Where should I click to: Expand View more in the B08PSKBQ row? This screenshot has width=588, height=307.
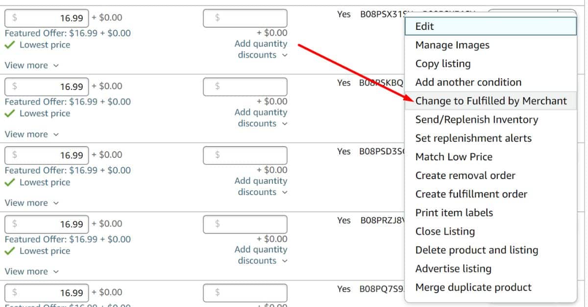click(31, 134)
